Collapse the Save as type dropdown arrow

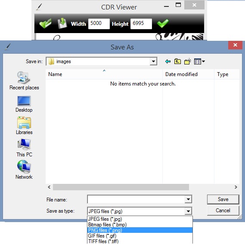click(188, 211)
